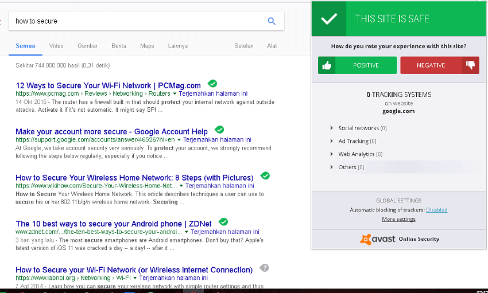This screenshot has height=293, width=488.
Task: Click green checkmark beside Google Account Help
Action: pos(219,130)
